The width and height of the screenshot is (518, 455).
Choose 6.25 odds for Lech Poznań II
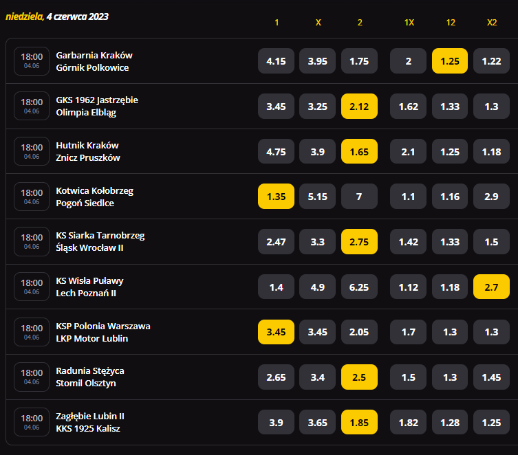pyautogui.click(x=359, y=287)
